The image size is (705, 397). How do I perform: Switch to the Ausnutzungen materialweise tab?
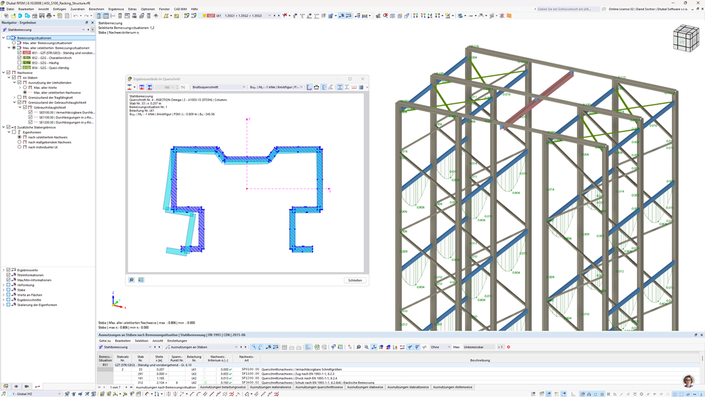coord(270,387)
